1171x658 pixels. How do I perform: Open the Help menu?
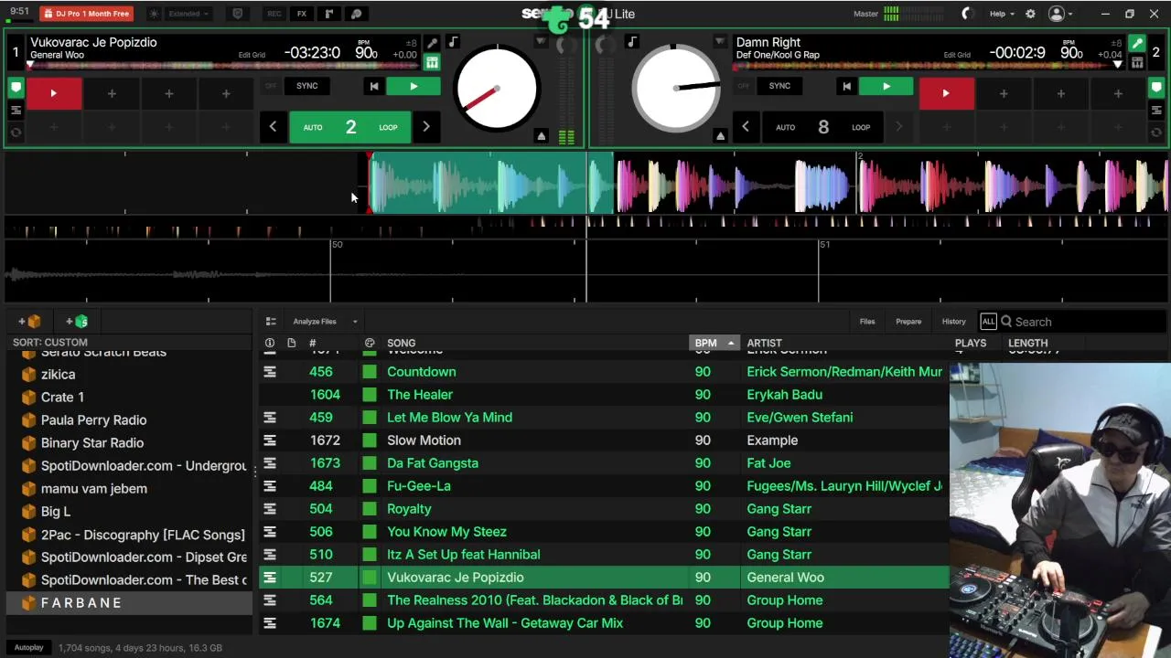pos(1002,14)
